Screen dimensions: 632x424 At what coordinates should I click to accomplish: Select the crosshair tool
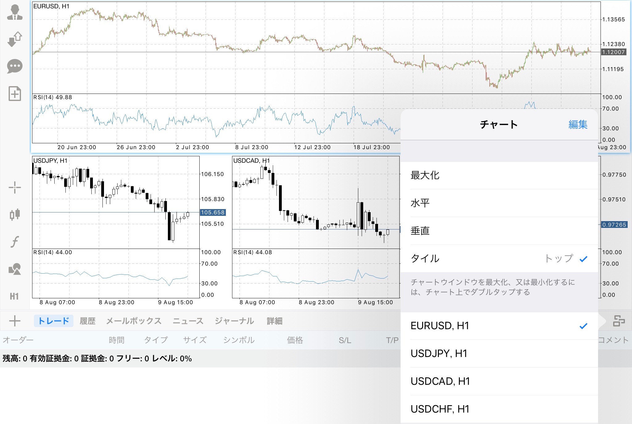(x=15, y=187)
